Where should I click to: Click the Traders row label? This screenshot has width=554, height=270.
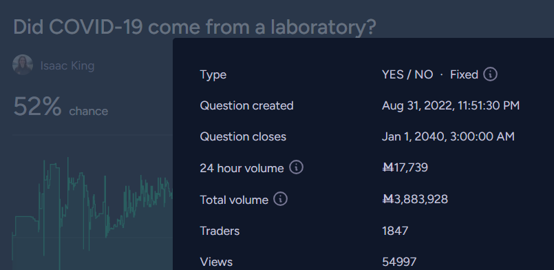pos(220,231)
